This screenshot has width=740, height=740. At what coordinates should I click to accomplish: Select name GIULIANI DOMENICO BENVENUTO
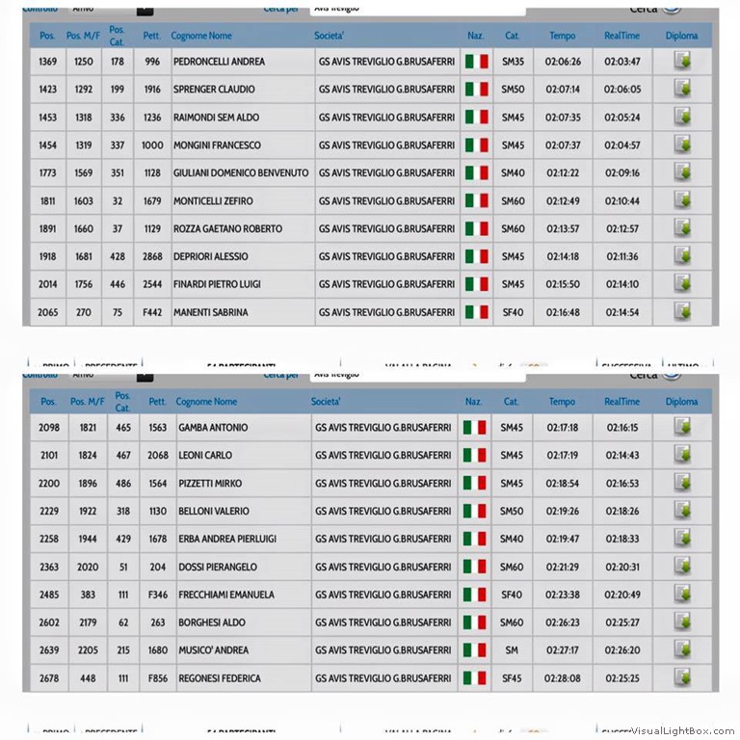coord(241,172)
